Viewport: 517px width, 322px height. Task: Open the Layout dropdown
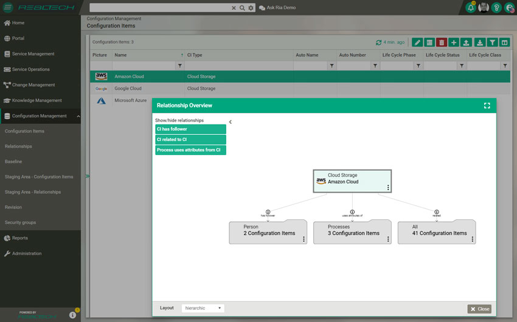point(203,309)
